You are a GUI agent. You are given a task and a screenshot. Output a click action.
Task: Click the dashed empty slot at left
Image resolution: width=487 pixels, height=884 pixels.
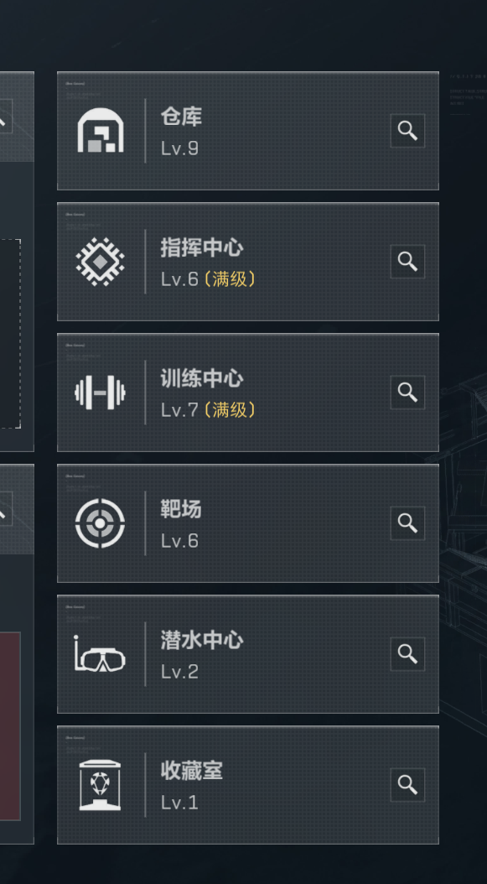pyautogui.click(x=10, y=334)
